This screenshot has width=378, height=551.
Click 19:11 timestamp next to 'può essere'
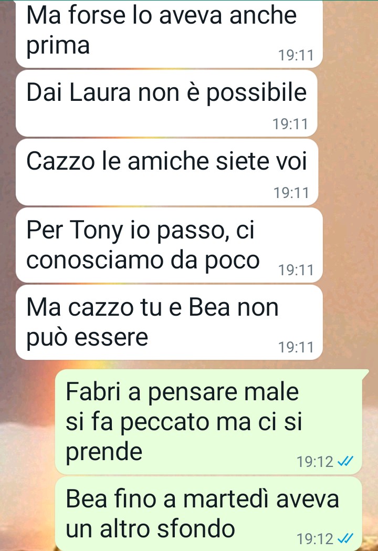click(x=296, y=347)
